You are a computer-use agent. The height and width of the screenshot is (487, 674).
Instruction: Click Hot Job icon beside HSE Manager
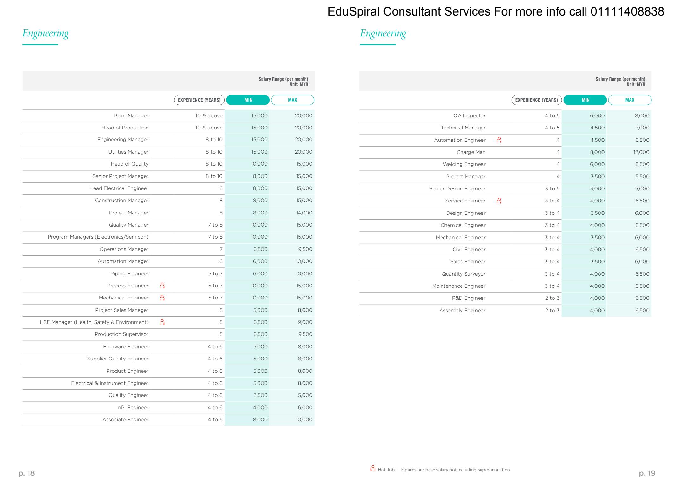162,322
